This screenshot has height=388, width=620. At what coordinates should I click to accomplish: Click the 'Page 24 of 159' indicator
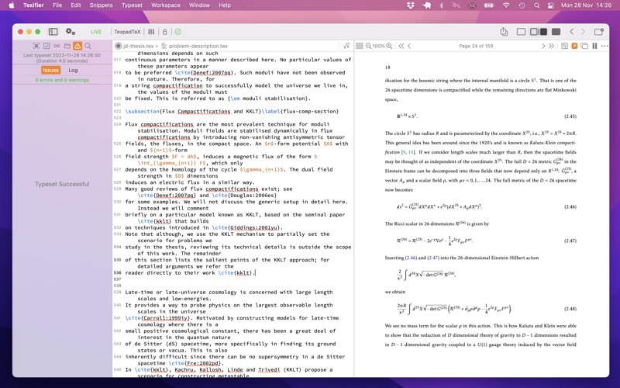(x=476, y=46)
